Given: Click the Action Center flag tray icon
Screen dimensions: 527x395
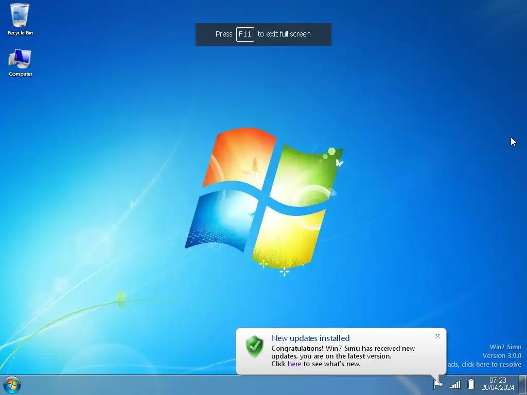Looking at the screenshot, I should coord(438,384).
